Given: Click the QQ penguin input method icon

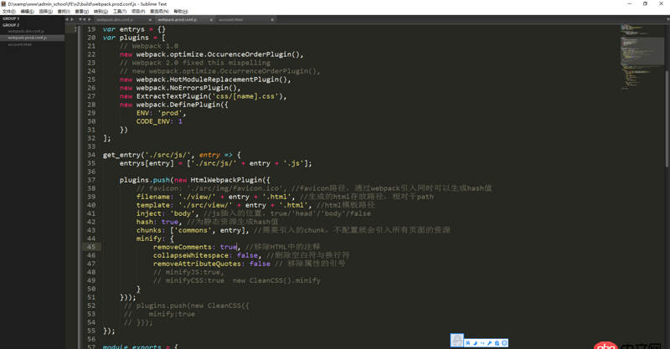Looking at the screenshot, I should [x=456, y=341].
